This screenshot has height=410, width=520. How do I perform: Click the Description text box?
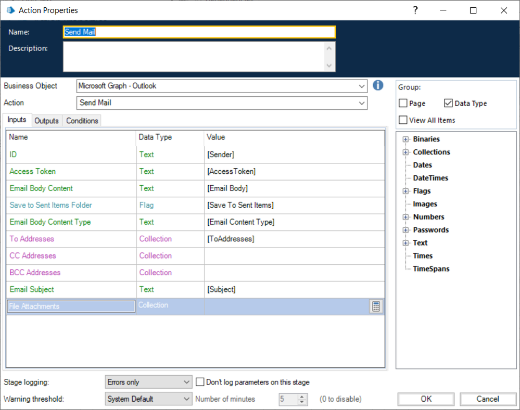194,56
